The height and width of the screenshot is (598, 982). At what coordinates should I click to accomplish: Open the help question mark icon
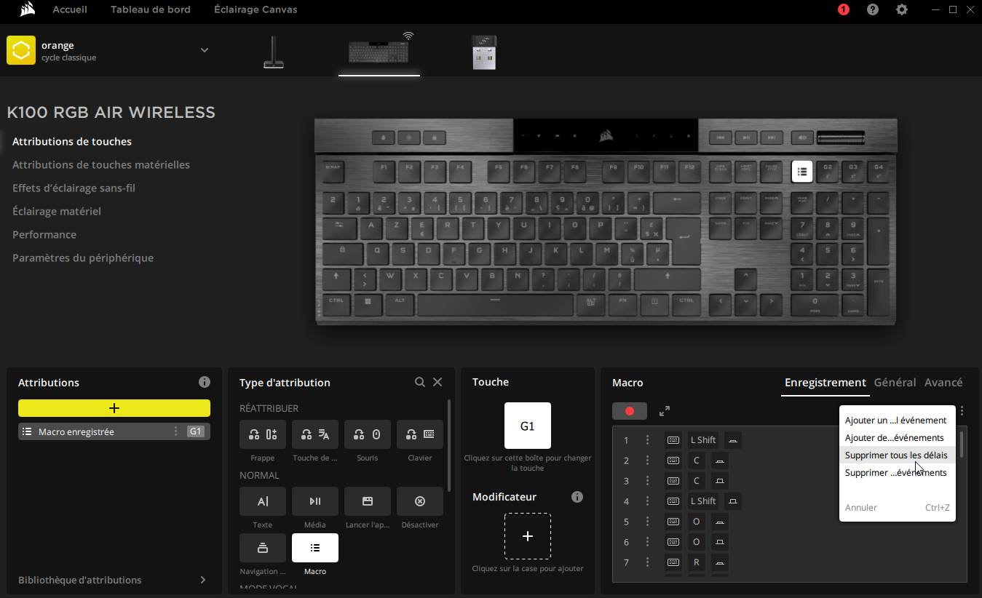coord(873,9)
